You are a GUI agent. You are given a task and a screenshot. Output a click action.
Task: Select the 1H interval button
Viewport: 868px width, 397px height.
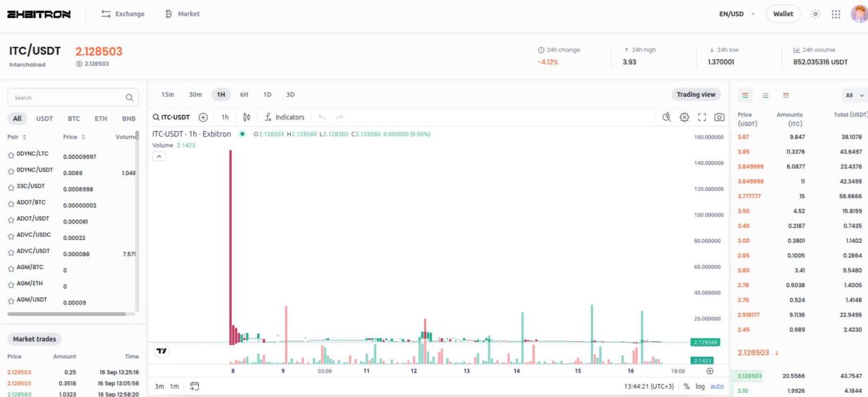point(221,95)
